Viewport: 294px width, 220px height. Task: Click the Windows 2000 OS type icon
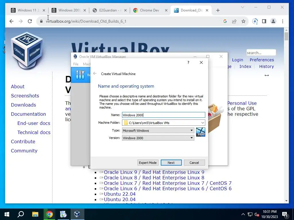coord(201,132)
